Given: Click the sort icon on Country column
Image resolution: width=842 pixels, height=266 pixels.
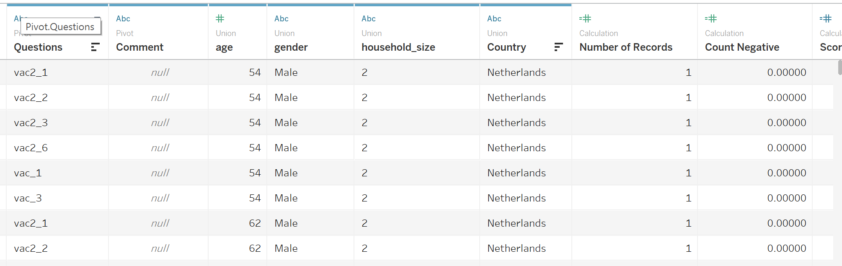Looking at the screenshot, I should click(x=558, y=47).
